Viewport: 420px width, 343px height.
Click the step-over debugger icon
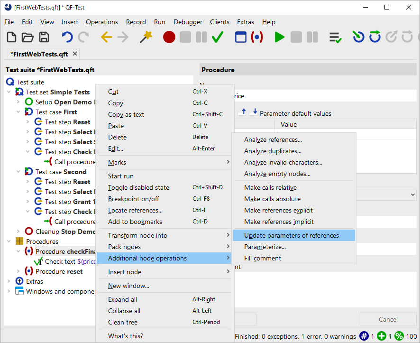(375, 37)
